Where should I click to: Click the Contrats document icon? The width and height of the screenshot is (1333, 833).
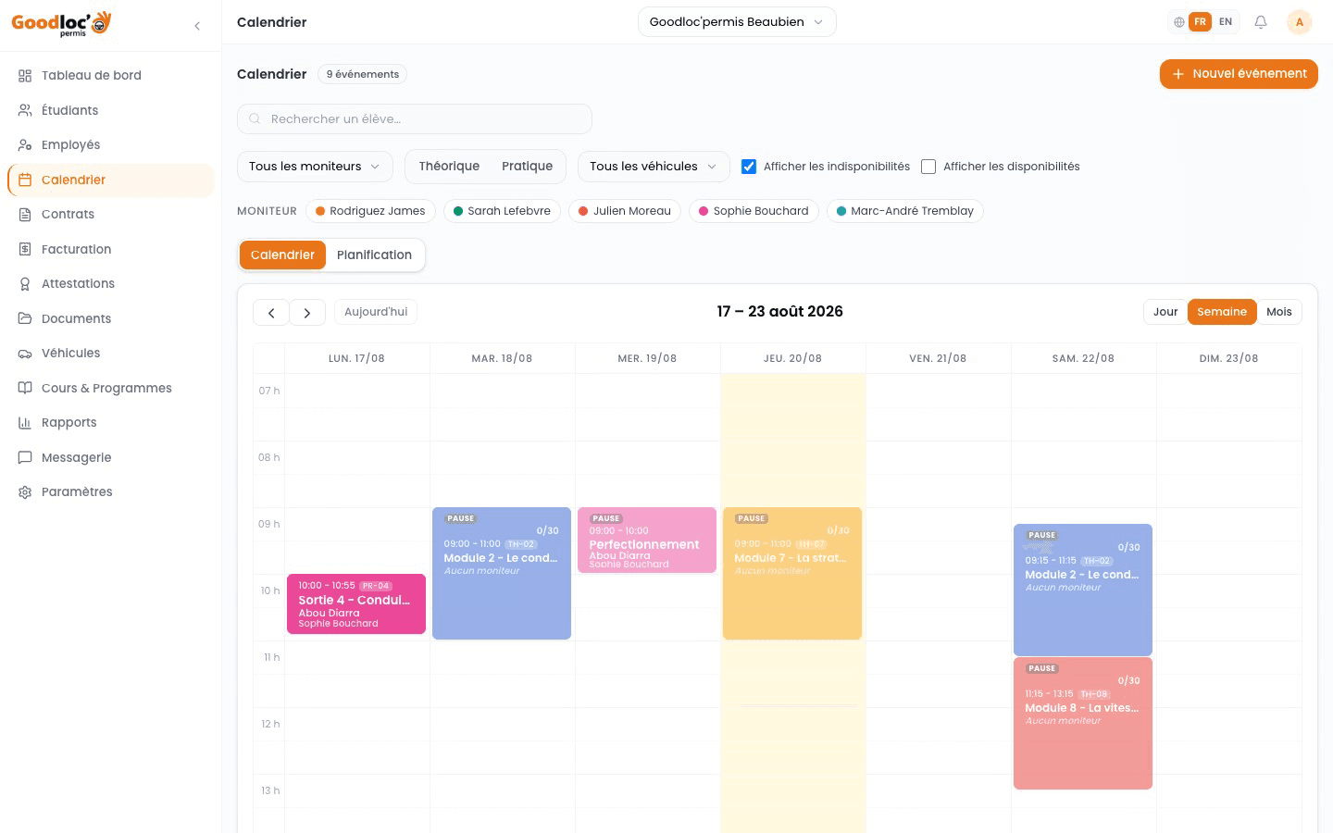[x=25, y=215]
